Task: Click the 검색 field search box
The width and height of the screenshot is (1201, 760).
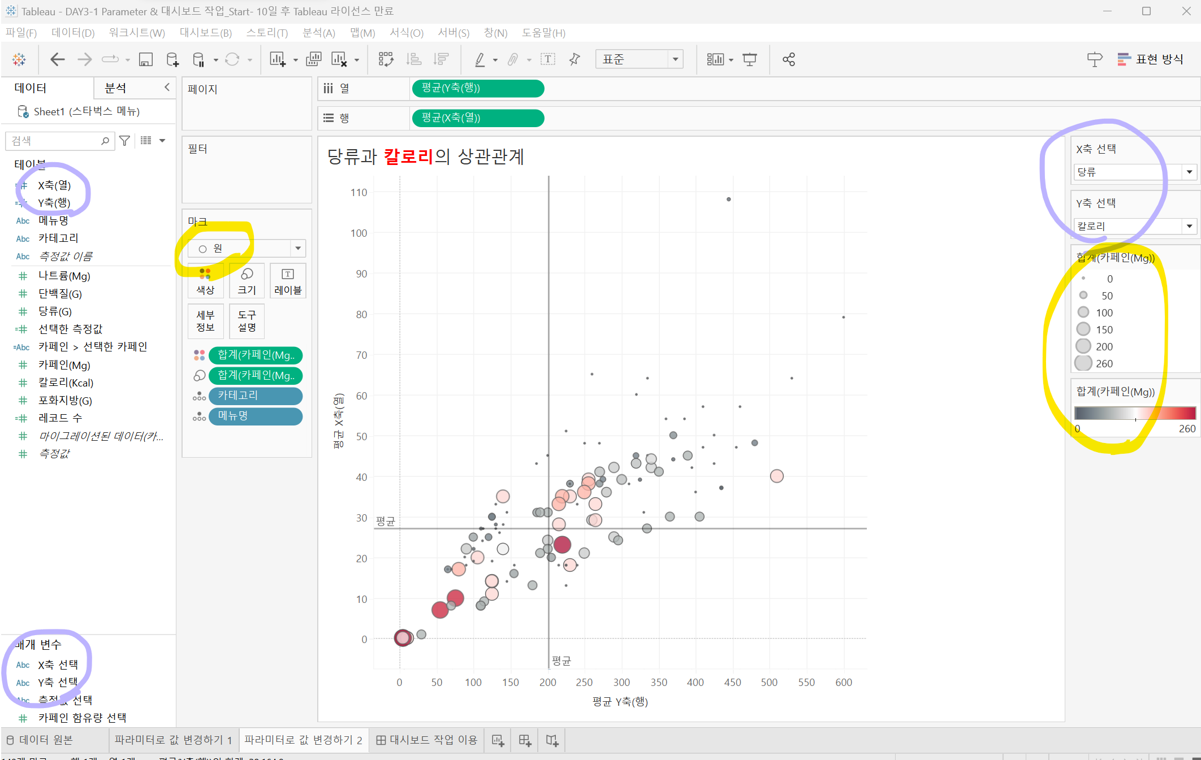Action: (x=55, y=141)
